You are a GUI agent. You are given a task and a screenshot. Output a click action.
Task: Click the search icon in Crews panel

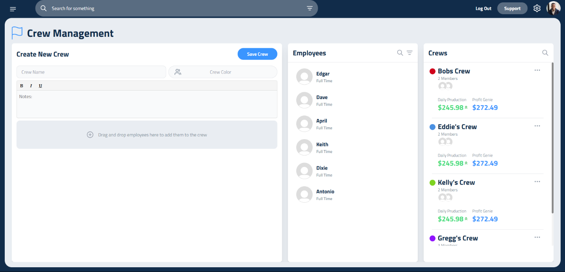(545, 53)
